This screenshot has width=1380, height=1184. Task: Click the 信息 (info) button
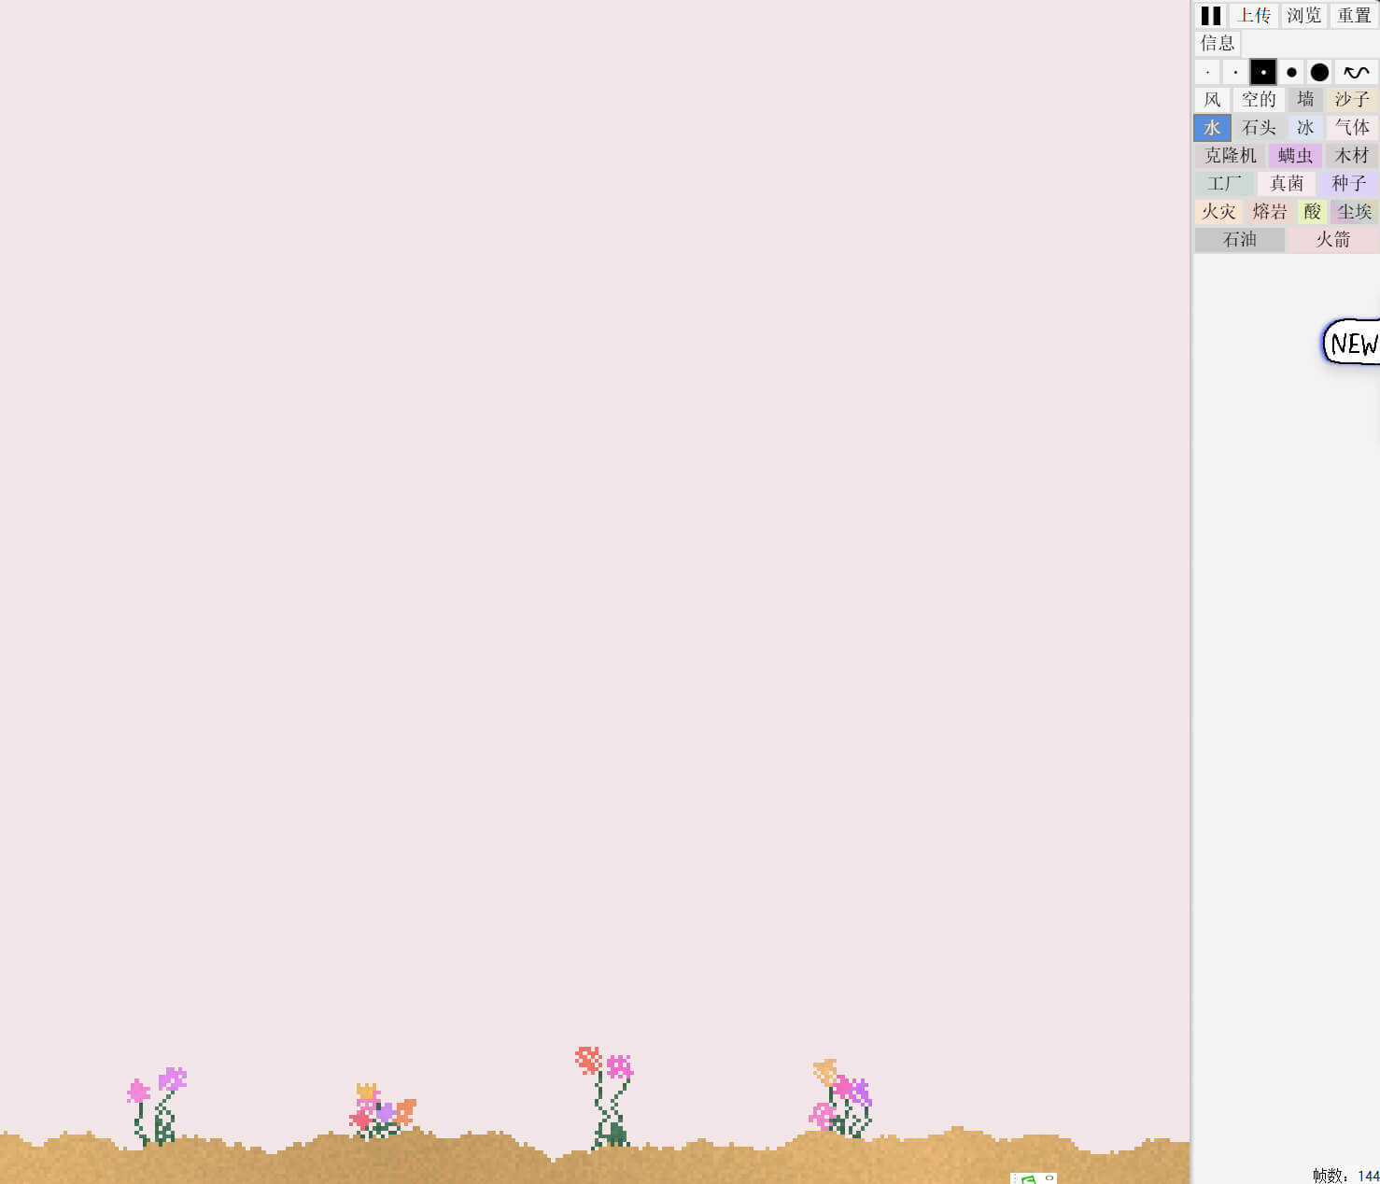1218,43
